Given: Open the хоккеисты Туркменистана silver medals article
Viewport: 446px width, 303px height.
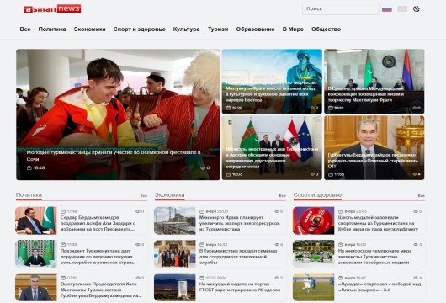Looking at the screenshot, I should [374, 257].
